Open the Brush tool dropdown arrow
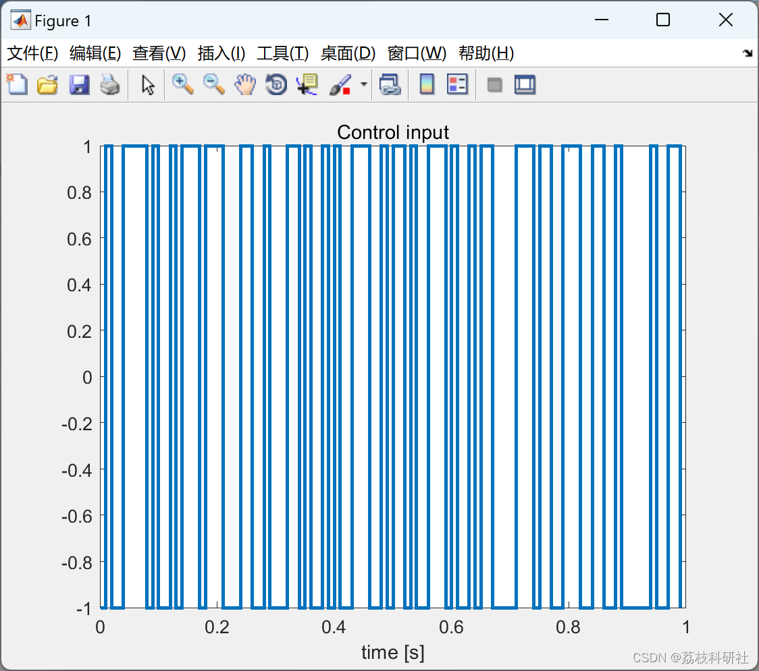Screen dimensions: 759x671 pos(363,84)
